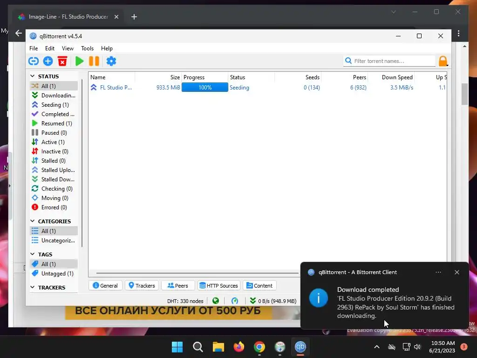Sort by the Size column header
The image size is (477, 358).
(158, 77)
